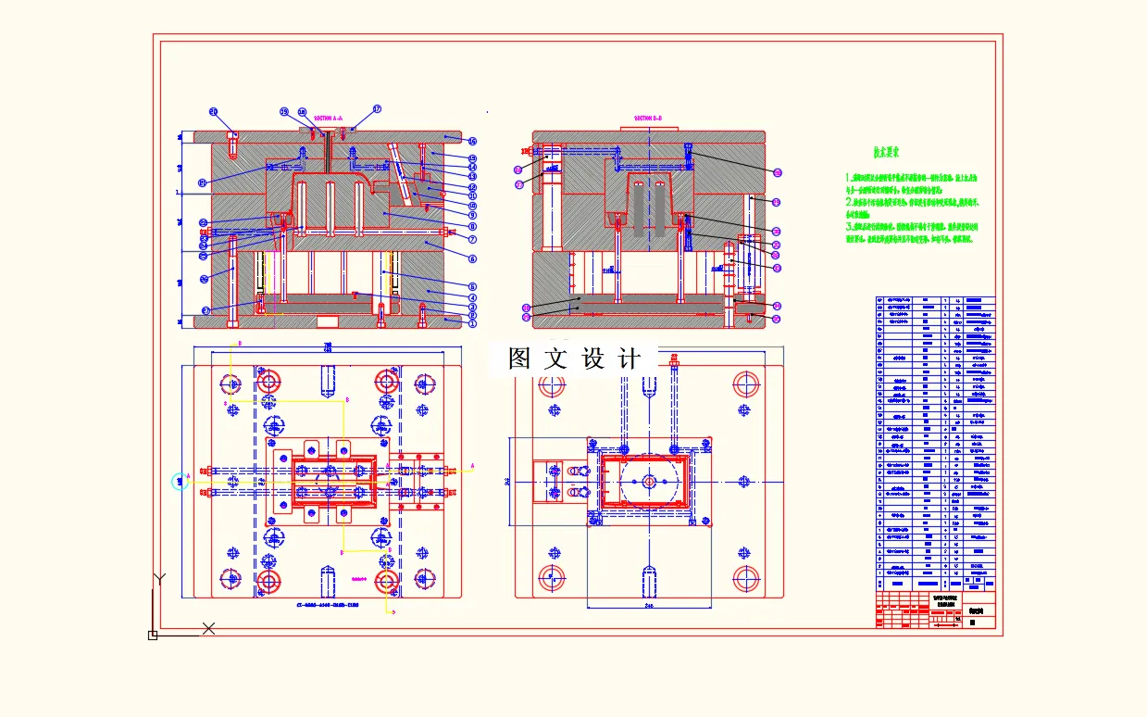Select bottom-right red guide pillar circle in left plan
Viewport: 1147px width, 717px height.
pos(387,580)
